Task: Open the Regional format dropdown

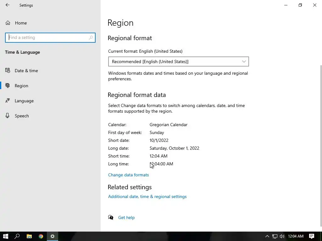Action: click(x=179, y=62)
